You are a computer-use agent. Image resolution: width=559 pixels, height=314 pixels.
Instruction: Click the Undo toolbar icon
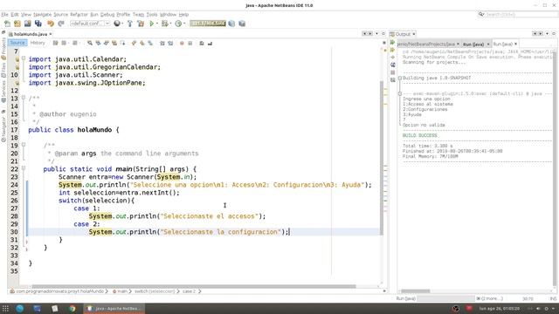[51, 24]
